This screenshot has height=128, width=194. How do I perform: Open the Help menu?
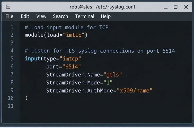pos(106,16)
